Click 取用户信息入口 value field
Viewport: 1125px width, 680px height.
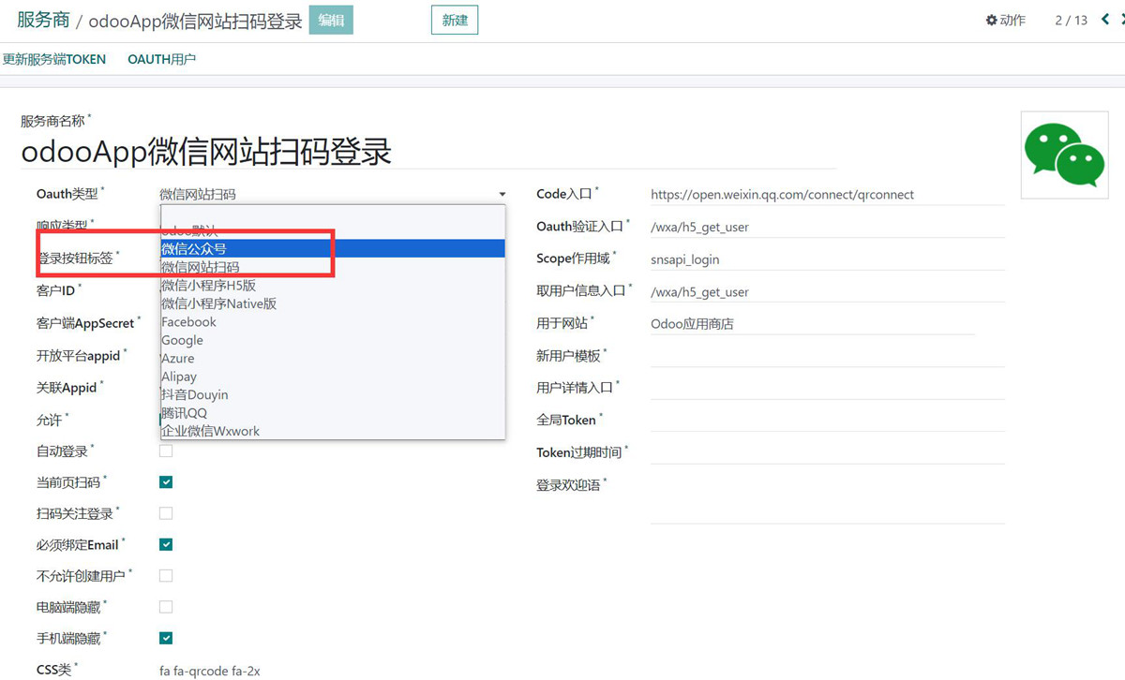827,291
